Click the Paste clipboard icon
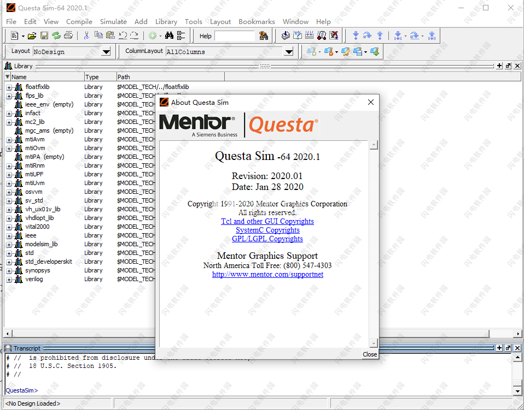 point(110,35)
